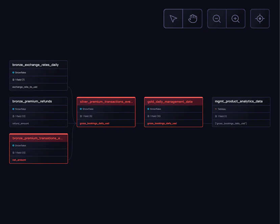280x224 pixels.
Task: Click Snowflake logo icon in bronze_exchange_rates_daily
Action: [x=13, y=72]
